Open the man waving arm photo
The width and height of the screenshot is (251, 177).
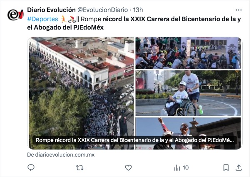(188, 133)
